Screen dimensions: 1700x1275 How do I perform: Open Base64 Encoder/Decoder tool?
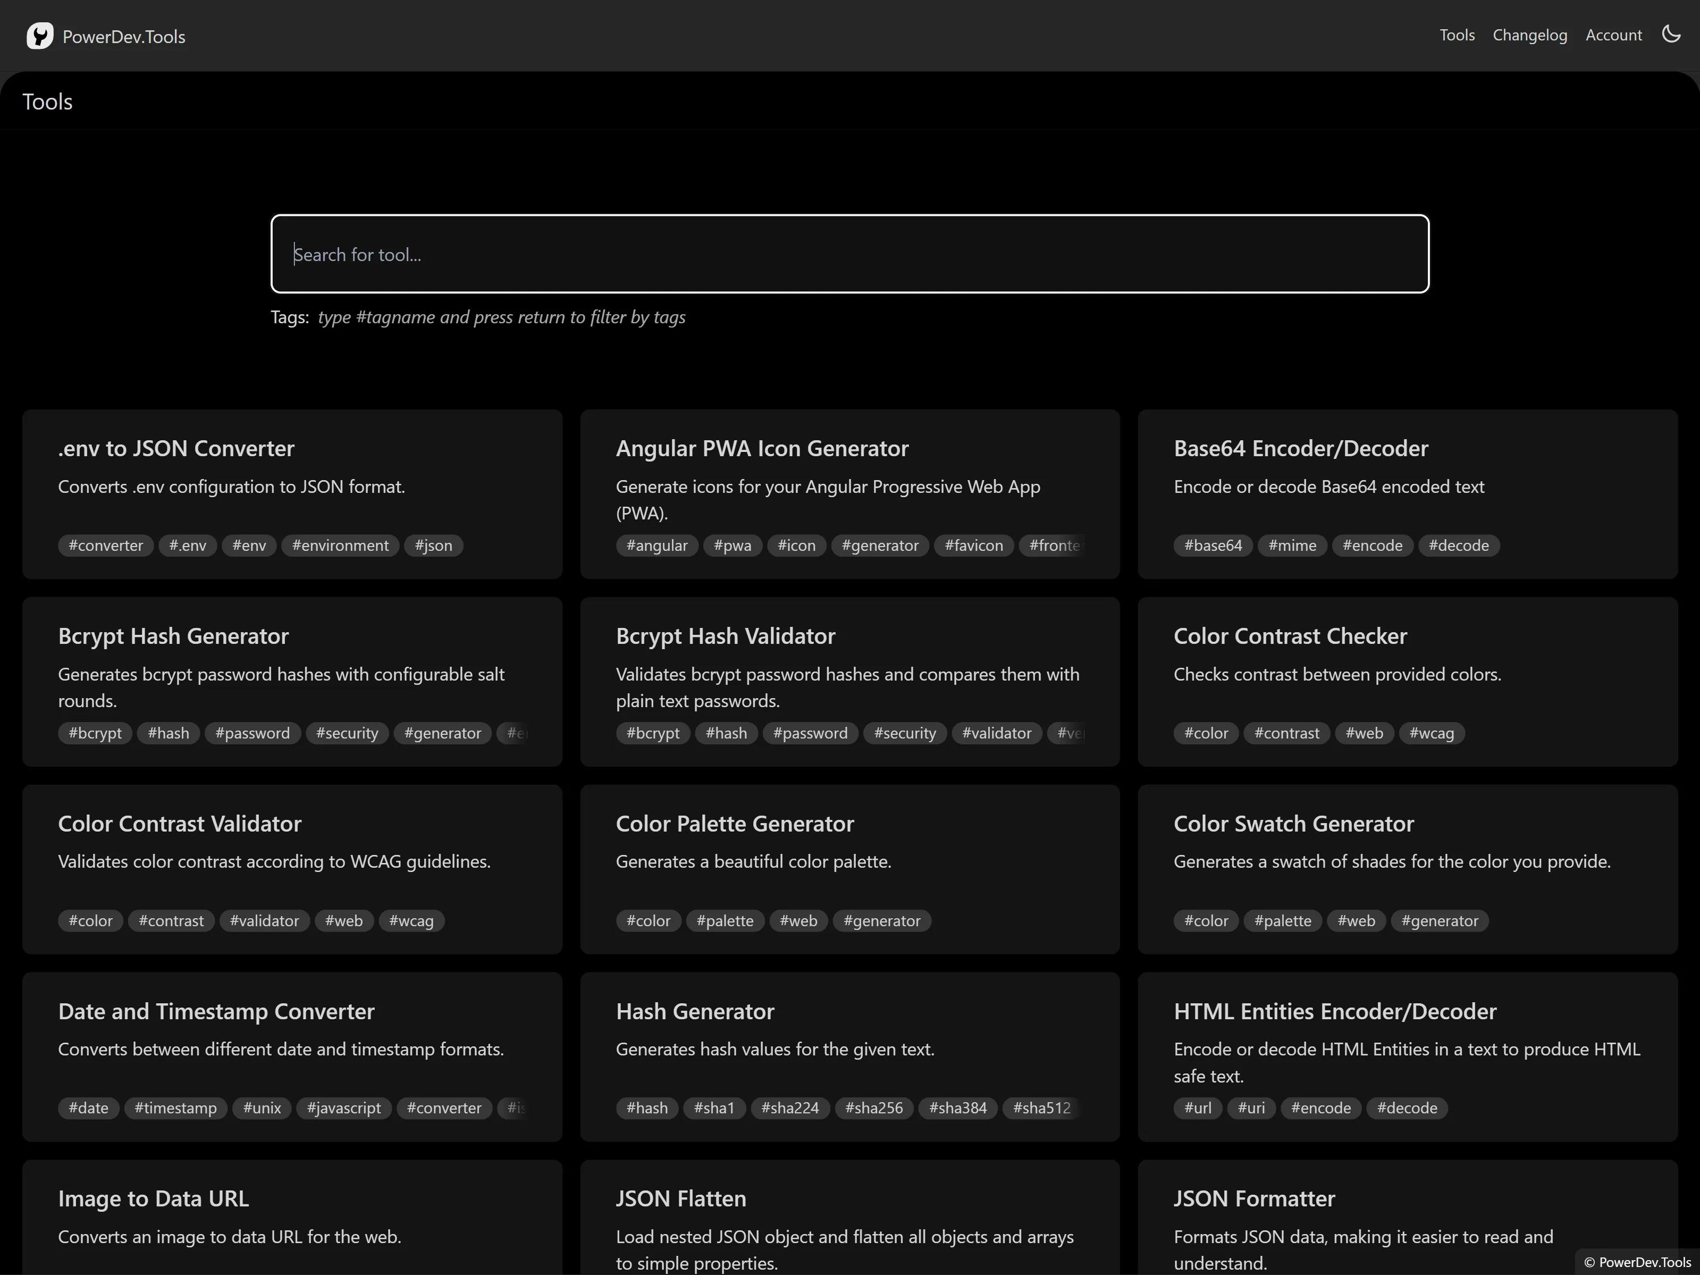[x=1300, y=448]
